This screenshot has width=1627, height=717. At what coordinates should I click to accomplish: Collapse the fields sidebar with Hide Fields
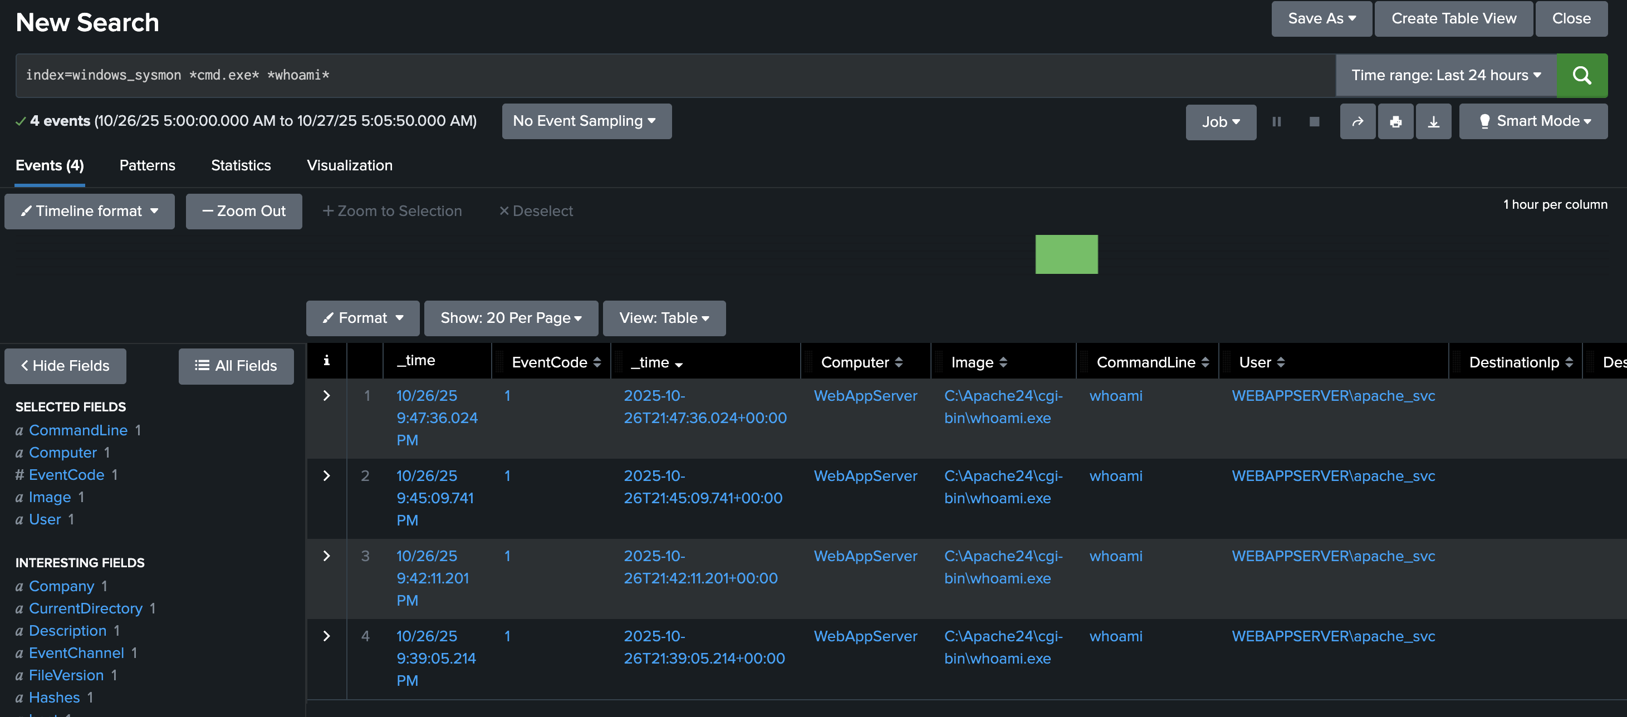click(65, 365)
